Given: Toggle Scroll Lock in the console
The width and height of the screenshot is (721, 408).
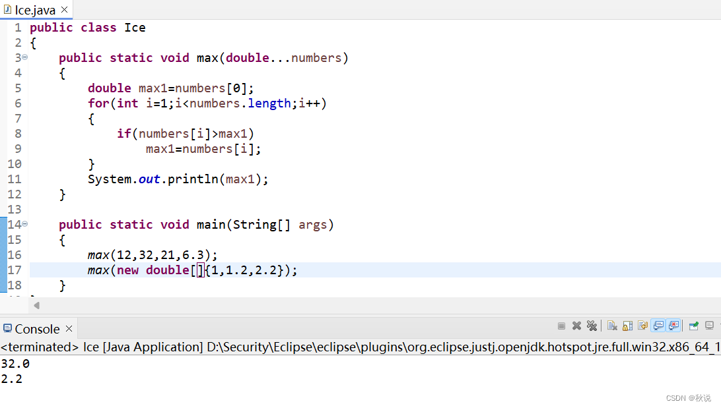Looking at the screenshot, I should click(628, 326).
